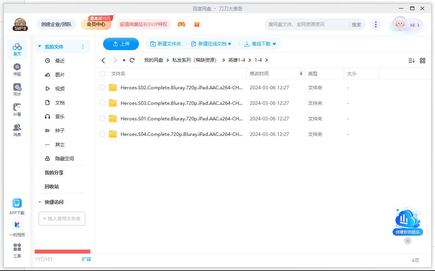The image size is (435, 271).
Task: Click 扩容 to expand storage
Action: click(86, 259)
